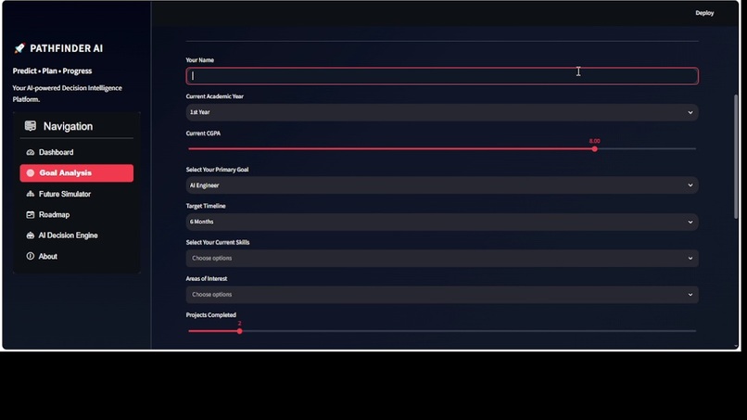Click the Future Simulator chart icon
The height and width of the screenshot is (420, 747).
coord(31,194)
